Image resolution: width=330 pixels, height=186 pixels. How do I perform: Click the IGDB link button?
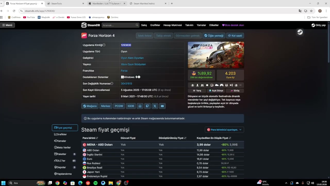pyautogui.click(x=131, y=106)
